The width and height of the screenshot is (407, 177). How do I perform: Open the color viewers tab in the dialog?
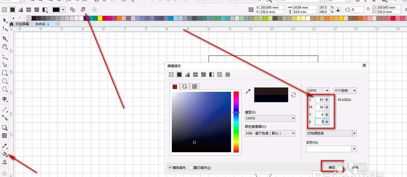coord(175,86)
